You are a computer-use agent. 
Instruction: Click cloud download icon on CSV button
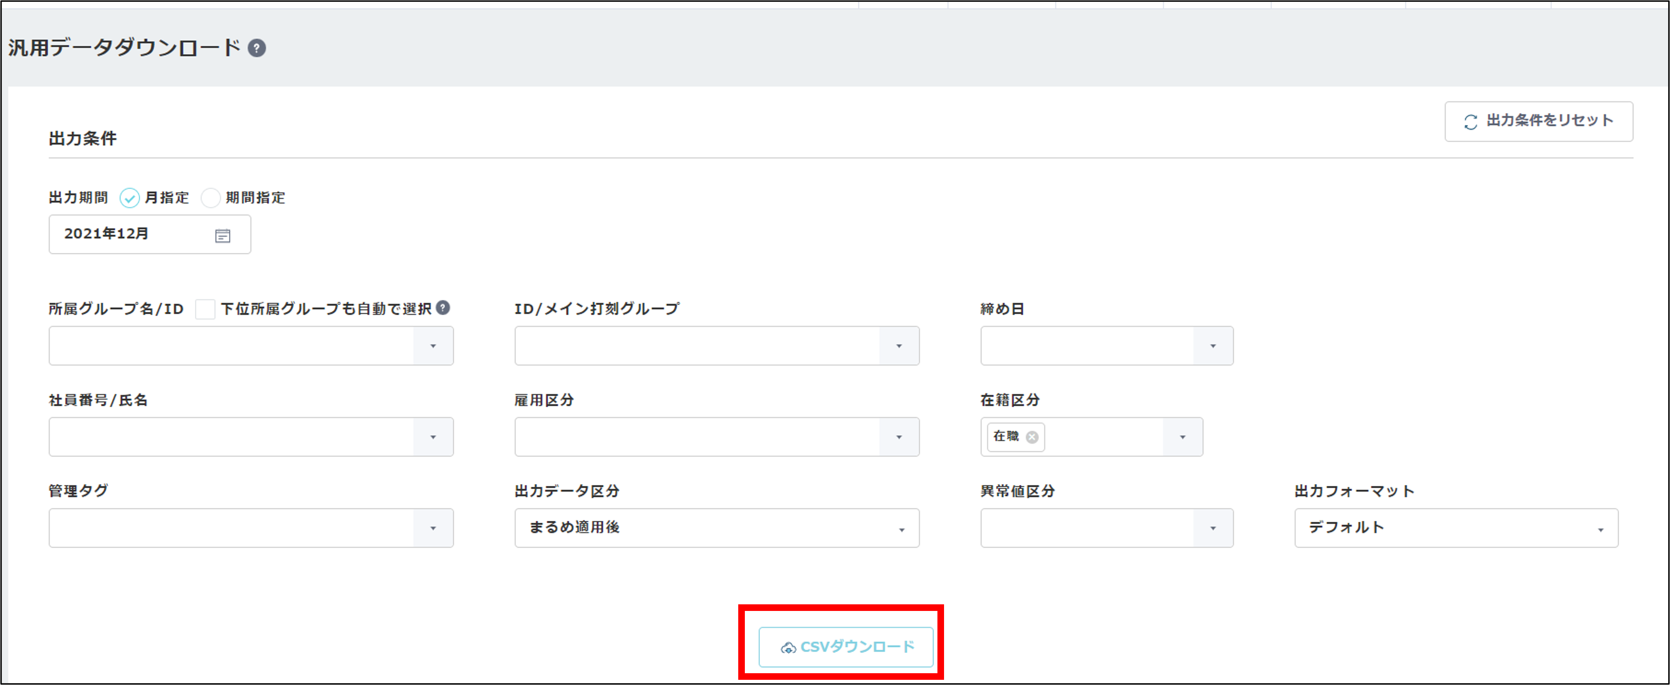coord(788,647)
